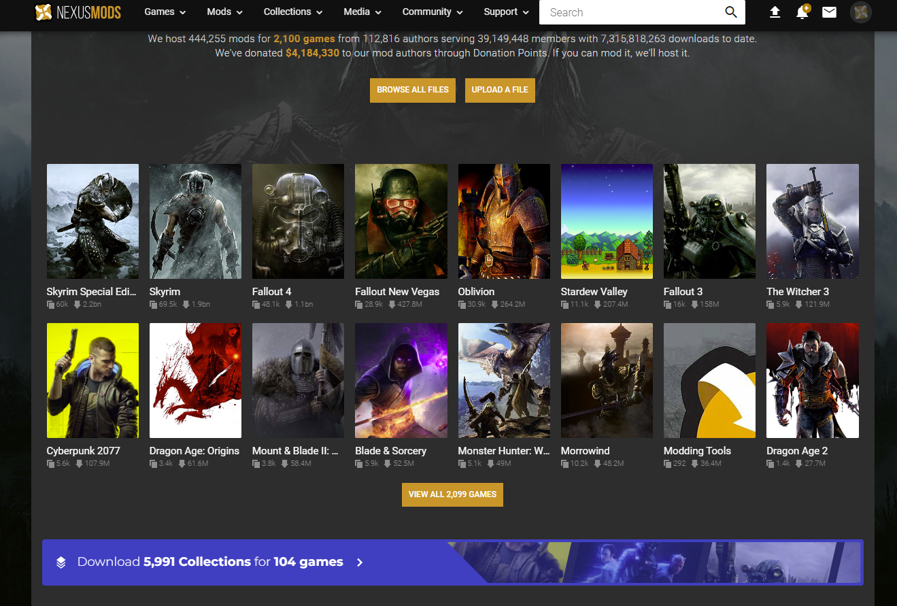The image size is (897, 606).
Task: Click the search magnifier icon
Action: point(731,12)
